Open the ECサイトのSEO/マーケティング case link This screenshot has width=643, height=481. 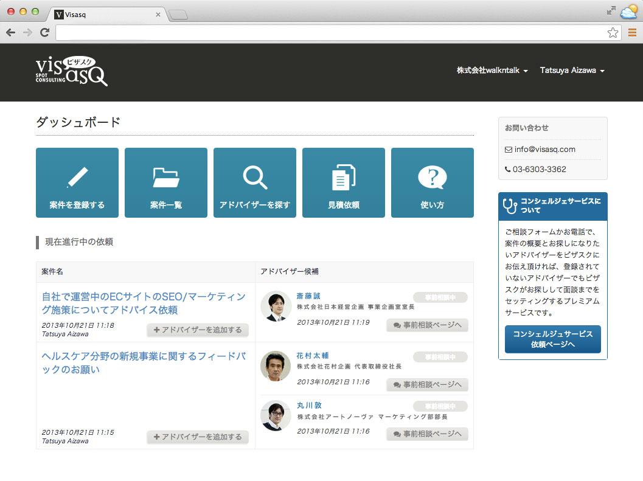[144, 303]
